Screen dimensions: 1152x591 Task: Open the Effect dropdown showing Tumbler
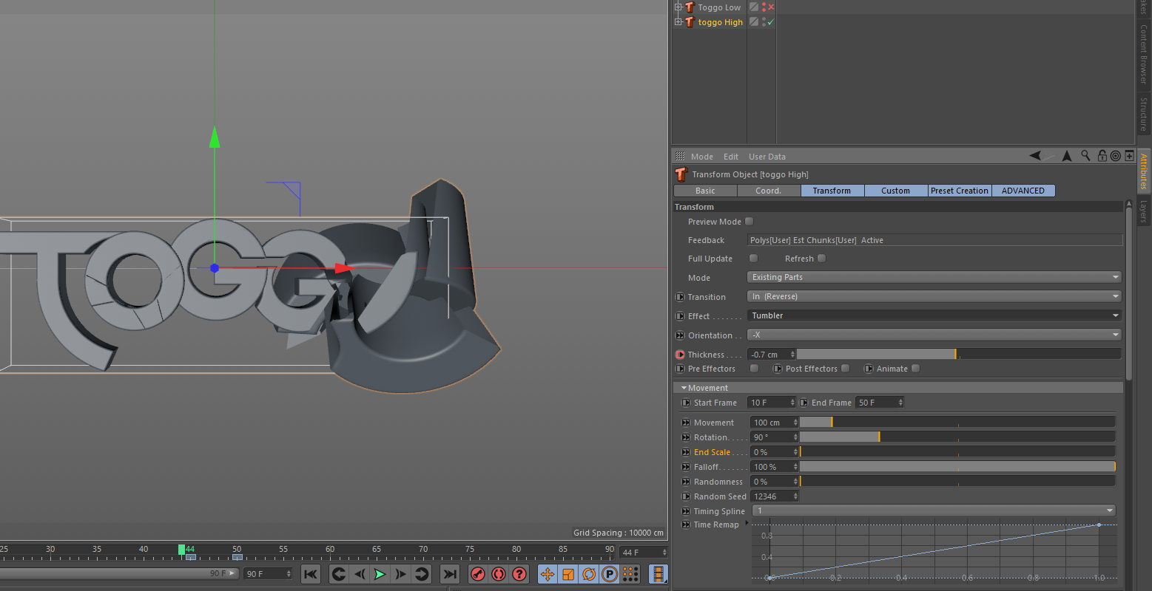click(934, 315)
